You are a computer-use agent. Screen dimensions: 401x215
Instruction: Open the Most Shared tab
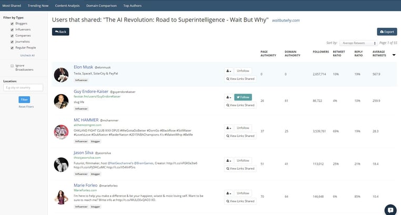(12, 6)
